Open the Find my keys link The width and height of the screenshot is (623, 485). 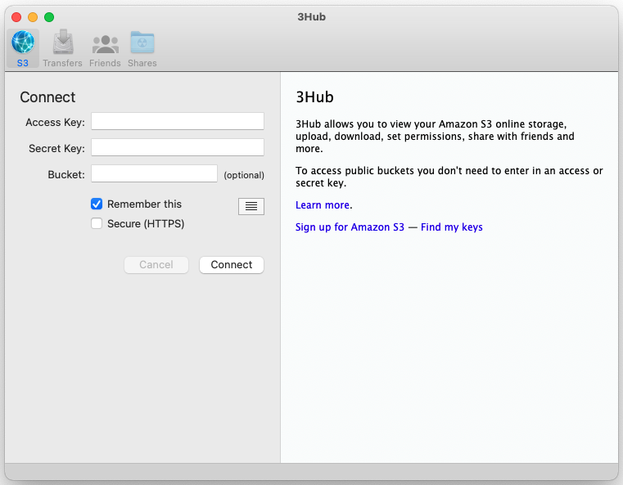coord(451,227)
